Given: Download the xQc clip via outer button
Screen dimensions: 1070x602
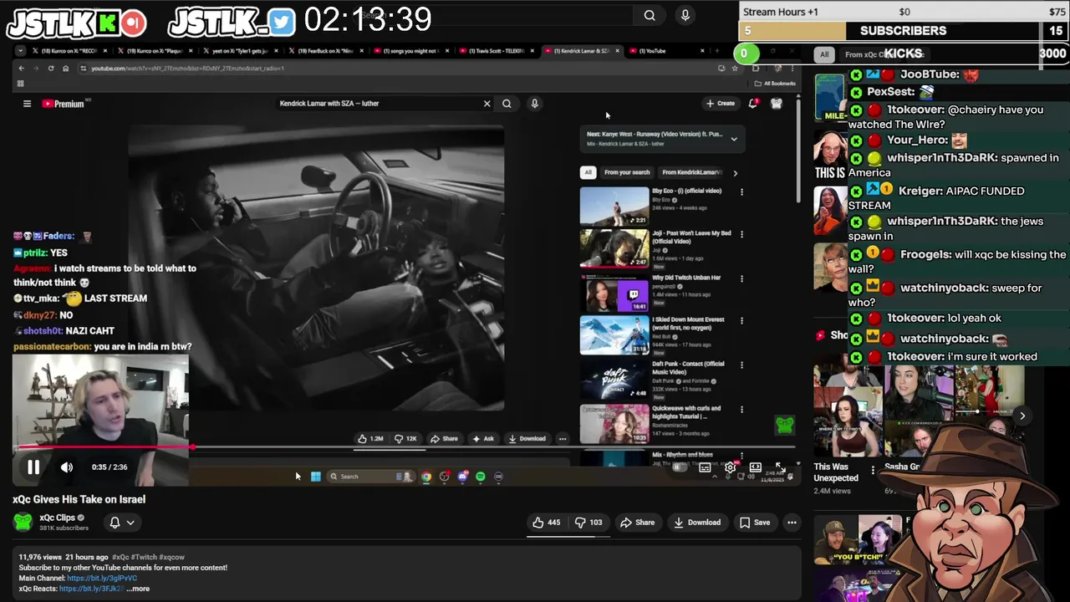Looking at the screenshot, I should pos(696,523).
